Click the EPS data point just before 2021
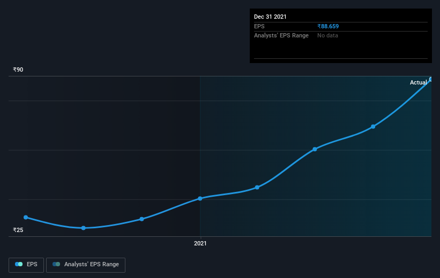The width and height of the screenshot is (440, 278). click(x=141, y=219)
